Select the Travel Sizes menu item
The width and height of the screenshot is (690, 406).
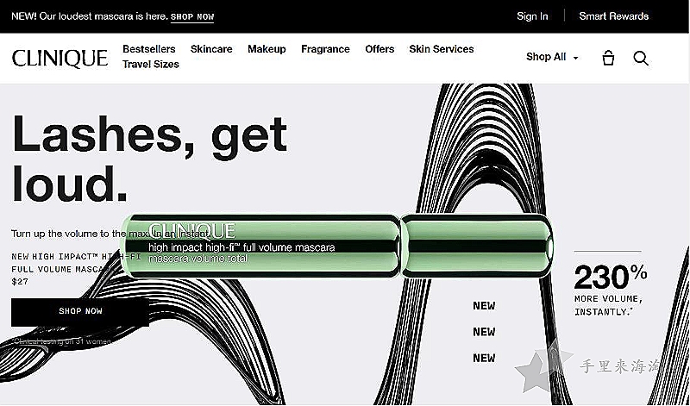point(150,65)
